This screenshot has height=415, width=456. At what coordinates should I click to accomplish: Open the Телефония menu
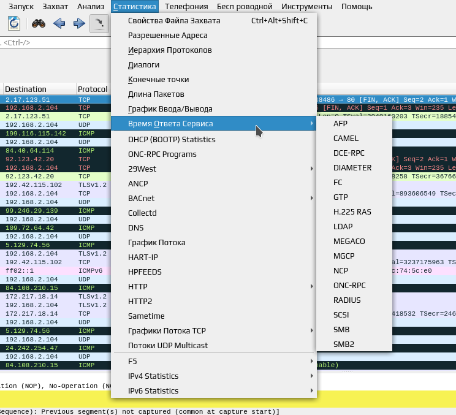click(186, 6)
